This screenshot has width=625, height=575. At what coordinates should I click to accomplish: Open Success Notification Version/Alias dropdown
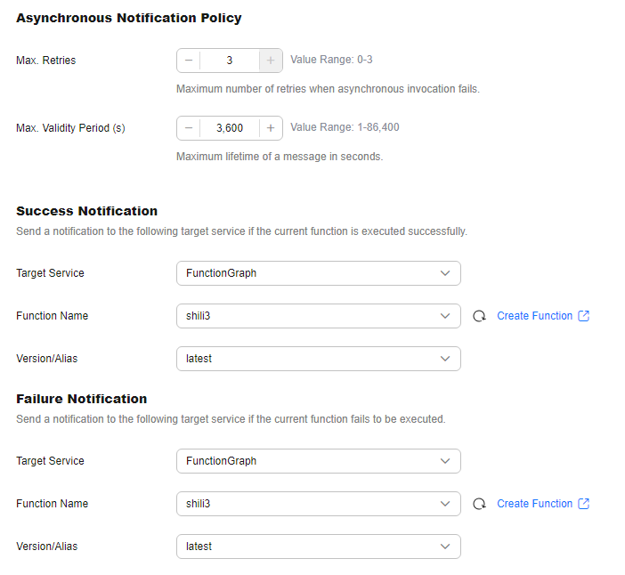pos(319,359)
